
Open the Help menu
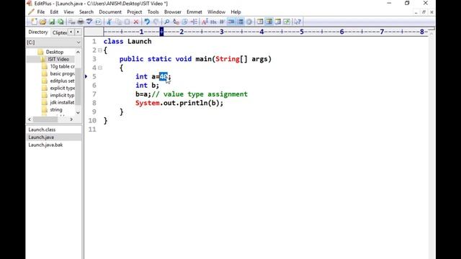[x=236, y=12]
